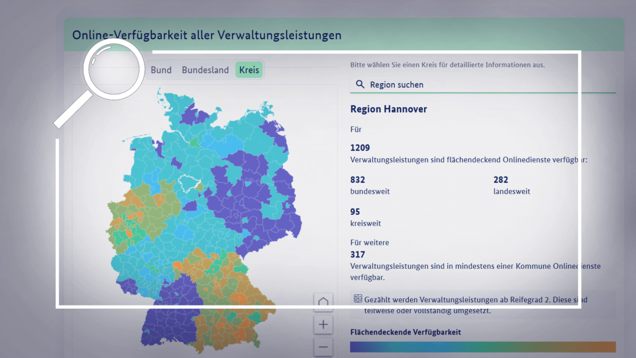This screenshot has height=358, width=636.
Task: Zoom out using the map minus button
Action: tap(323, 347)
